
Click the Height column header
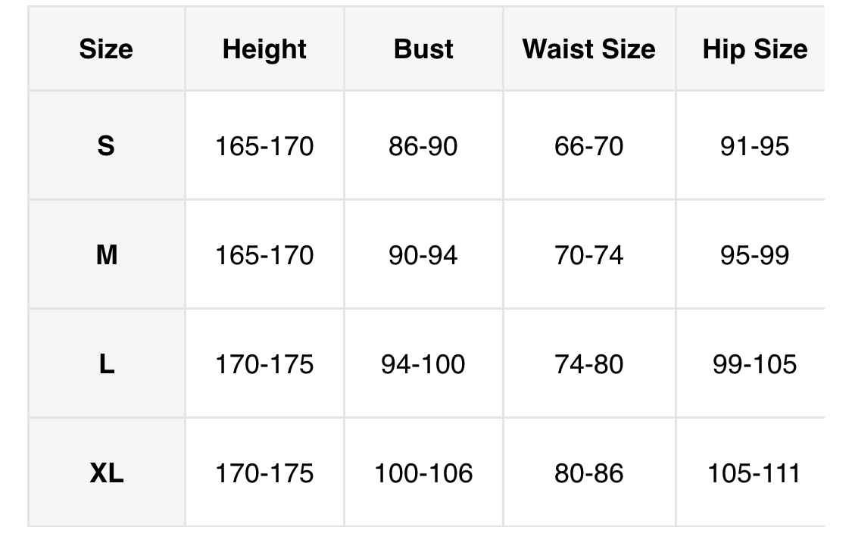click(264, 49)
